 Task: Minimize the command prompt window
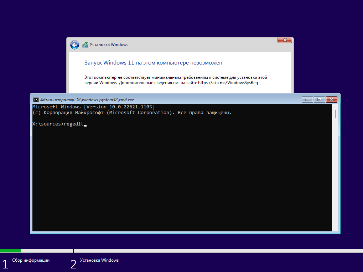click(307, 99)
